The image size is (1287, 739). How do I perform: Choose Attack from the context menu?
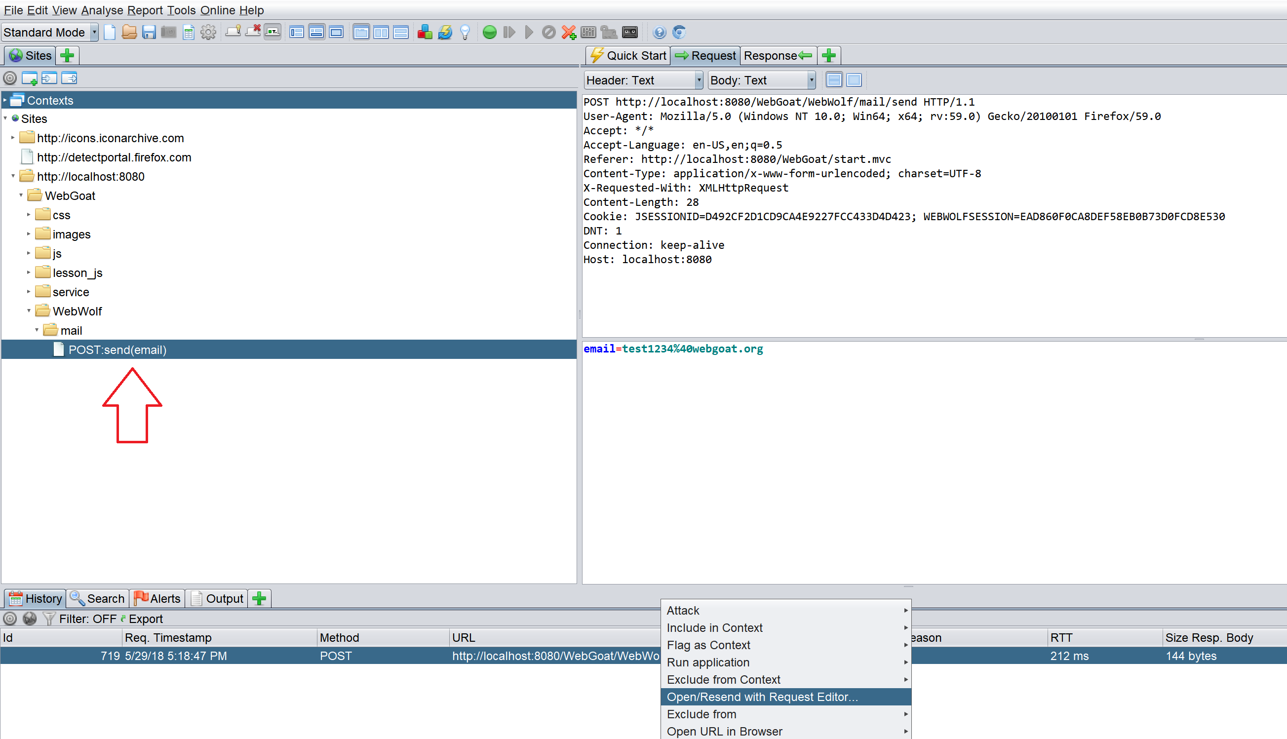coord(785,611)
